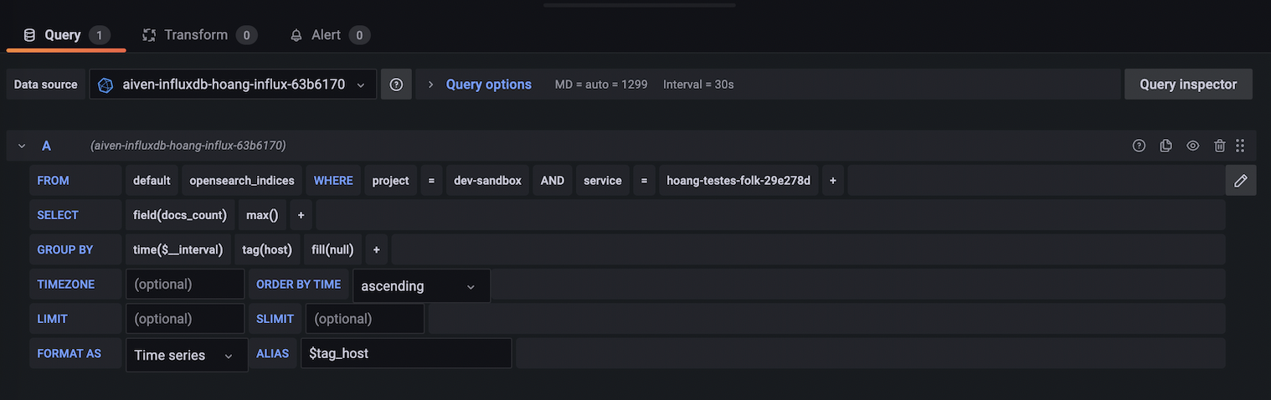
Task: Add WHERE condition with plus button
Action: click(832, 181)
